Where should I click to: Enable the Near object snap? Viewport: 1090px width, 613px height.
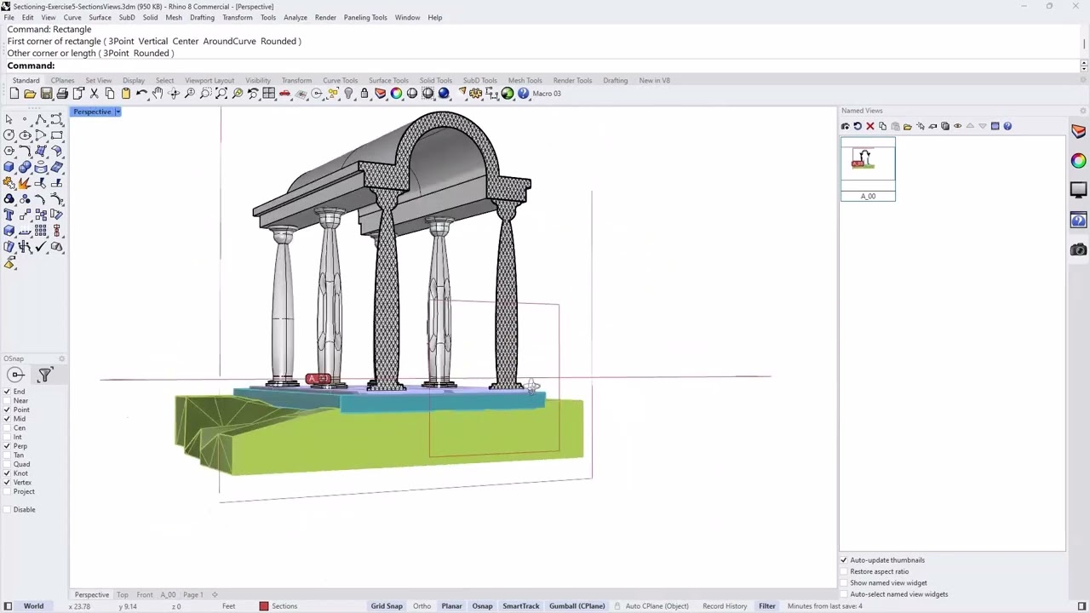click(x=7, y=401)
